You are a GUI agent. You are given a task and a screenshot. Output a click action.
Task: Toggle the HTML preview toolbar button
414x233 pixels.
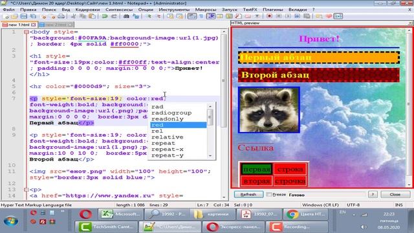click(339, 16)
